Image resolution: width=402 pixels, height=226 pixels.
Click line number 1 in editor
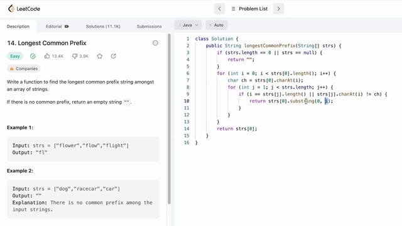tap(188, 39)
